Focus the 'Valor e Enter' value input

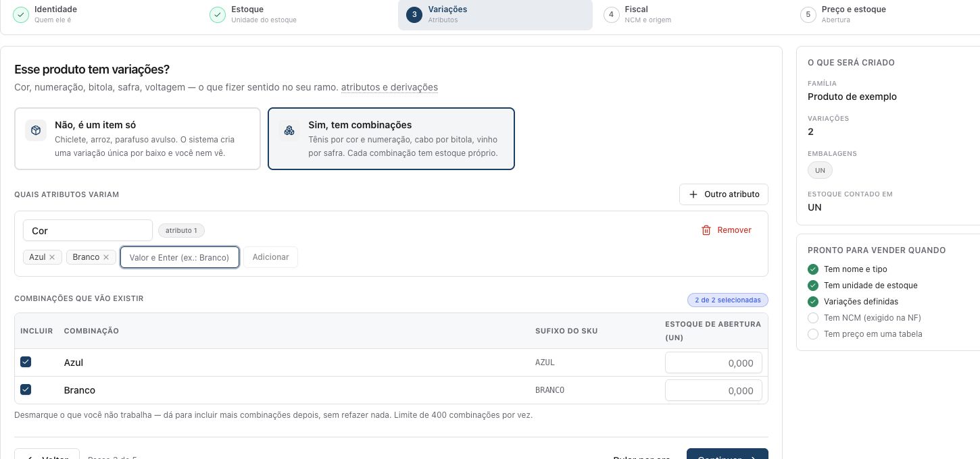(180, 257)
